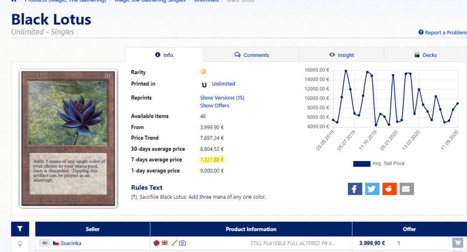Switch to the Comments tab
467x252 pixels.
[252, 55]
